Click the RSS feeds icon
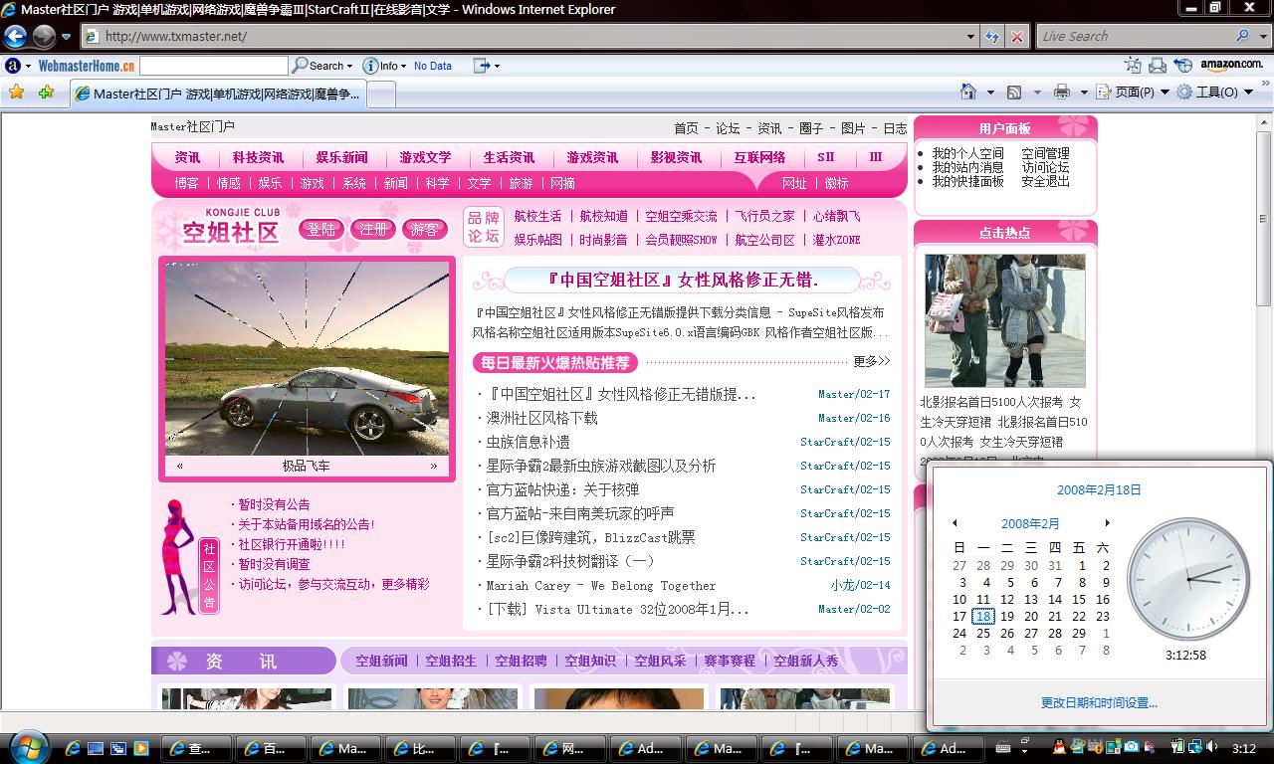The image size is (1274, 764). [1014, 93]
